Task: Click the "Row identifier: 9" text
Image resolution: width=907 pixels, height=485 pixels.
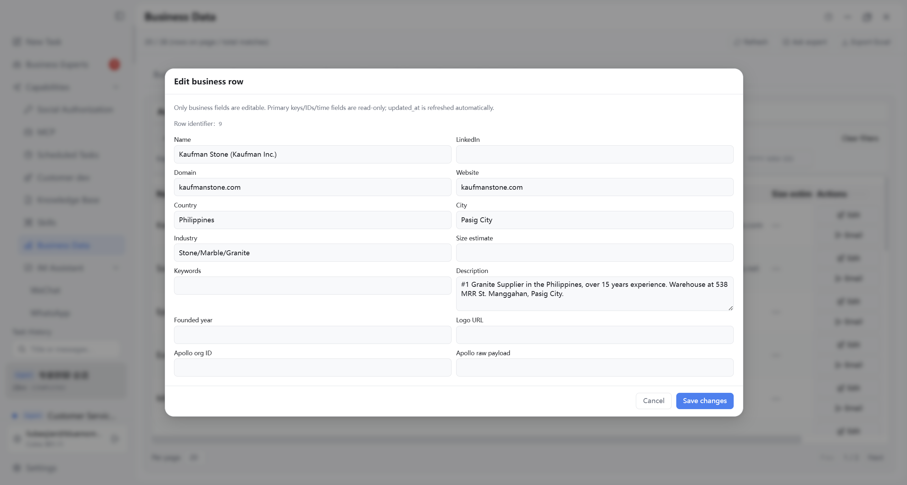Action: coord(198,124)
